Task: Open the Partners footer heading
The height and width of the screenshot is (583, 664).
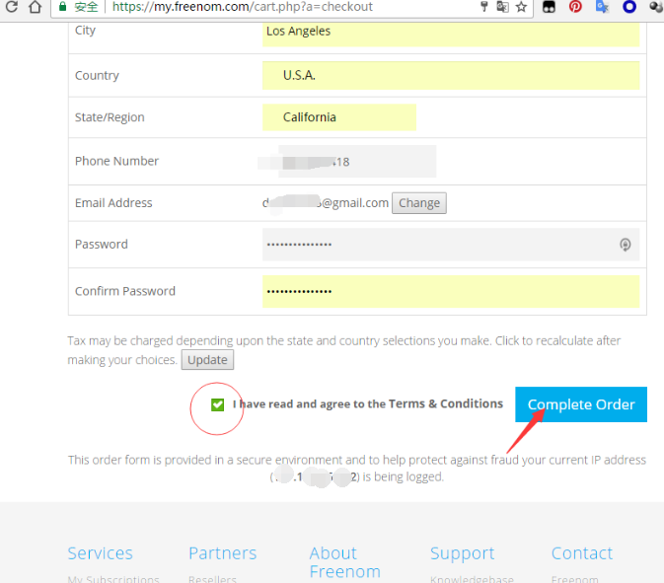Action: [222, 553]
